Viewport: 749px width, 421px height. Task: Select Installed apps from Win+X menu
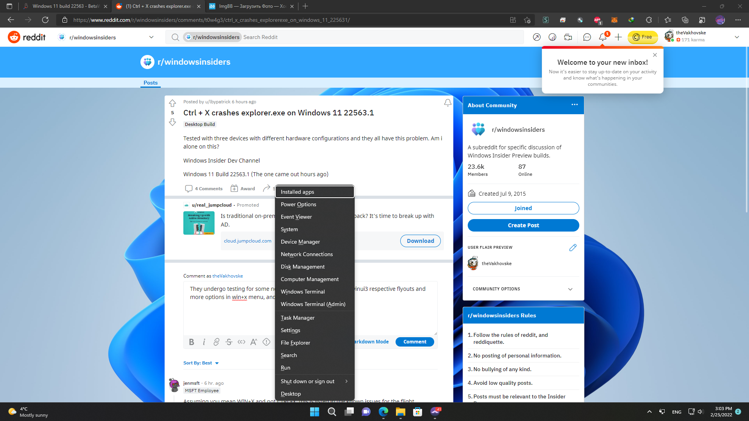tap(314, 192)
